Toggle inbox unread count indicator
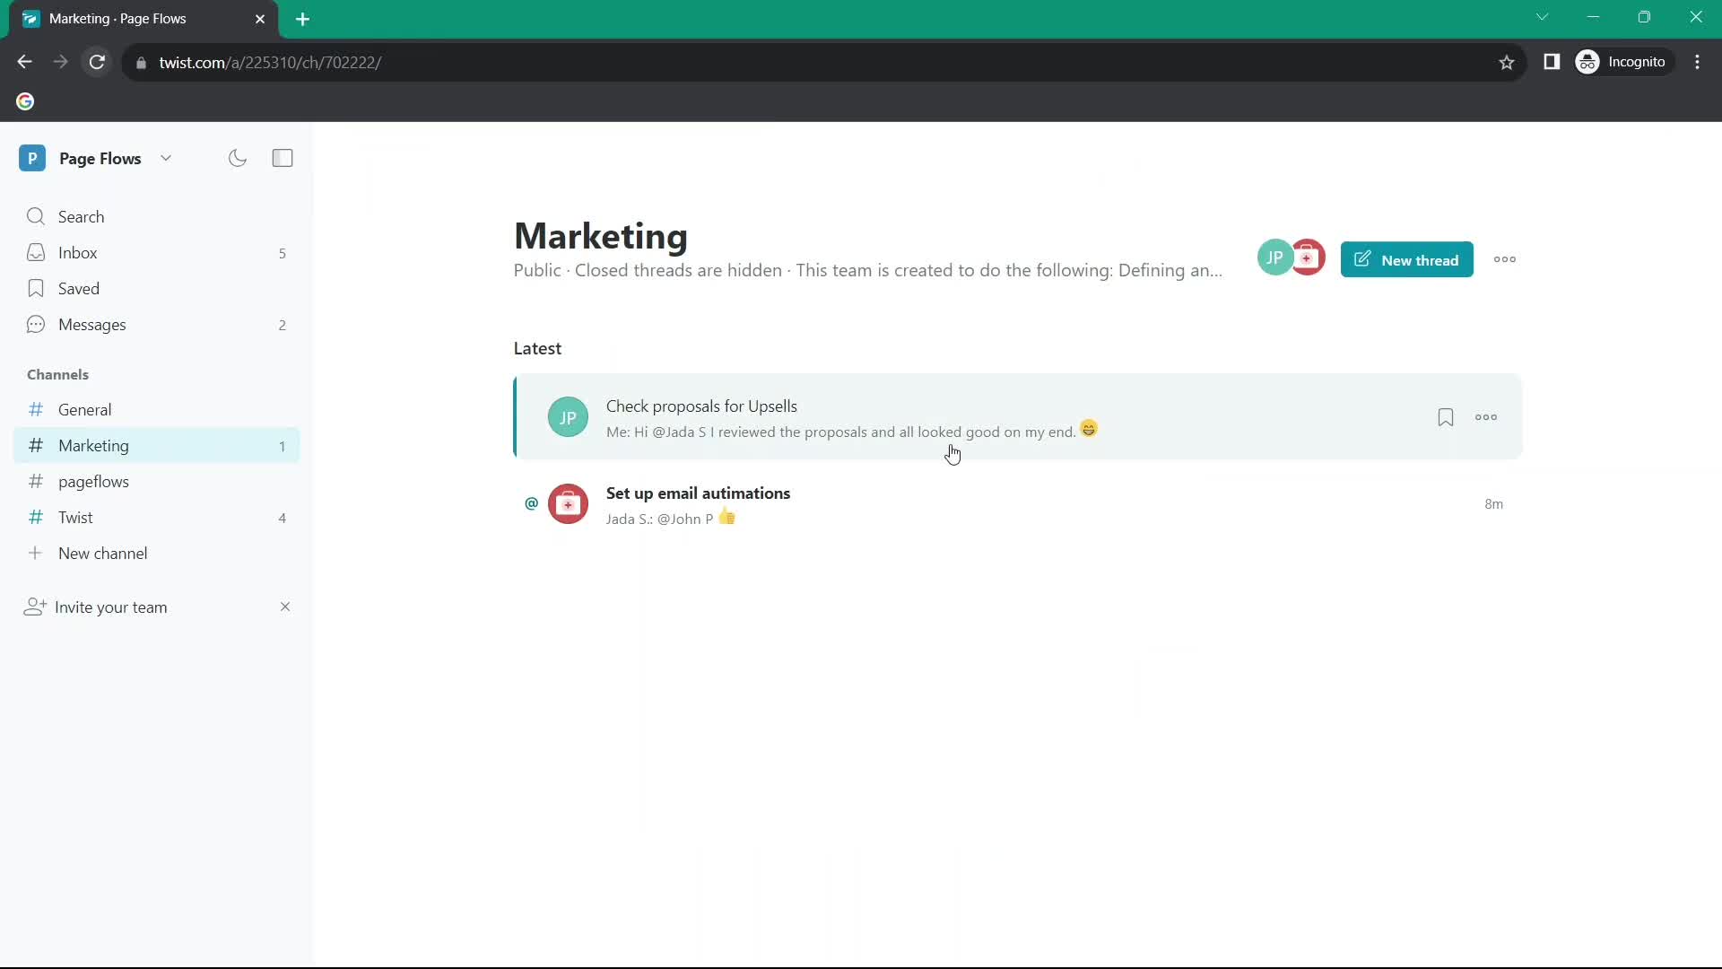 [282, 252]
